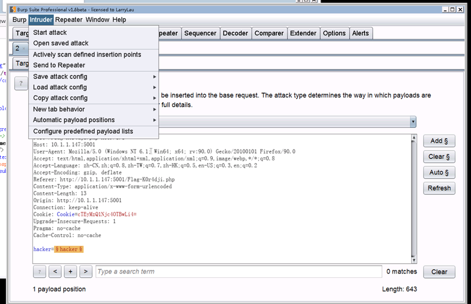Choose Actively scan defined insertion points
The height and width of the screenshot is (304, 471).
click(x=94, y=54)
